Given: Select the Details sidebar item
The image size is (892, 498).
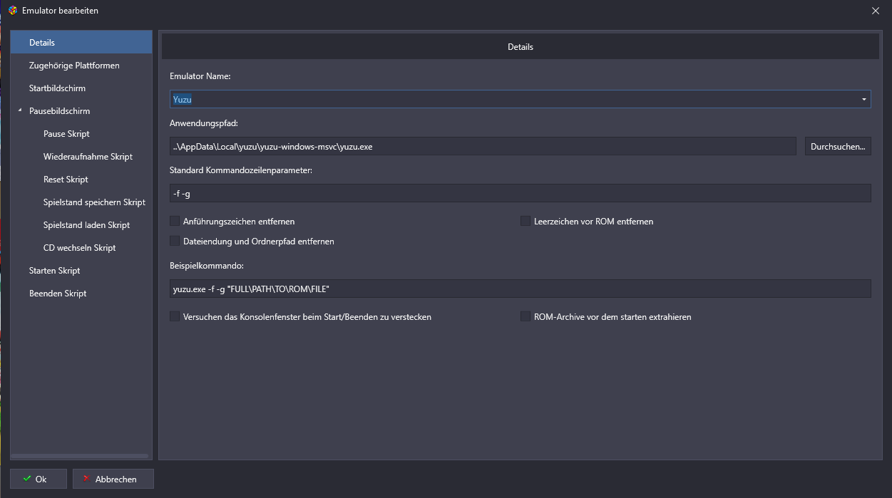Looking at the screenshot, I should [81, 43].
